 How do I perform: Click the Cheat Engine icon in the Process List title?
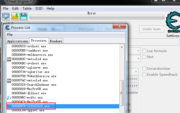[7, 28]
